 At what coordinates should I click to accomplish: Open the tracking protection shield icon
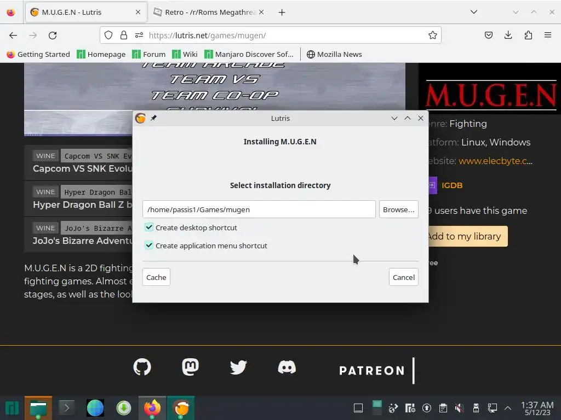(x=108, y=35)
